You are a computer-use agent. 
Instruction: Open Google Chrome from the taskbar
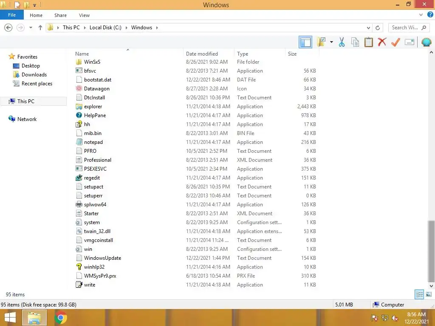coord(61,318)
